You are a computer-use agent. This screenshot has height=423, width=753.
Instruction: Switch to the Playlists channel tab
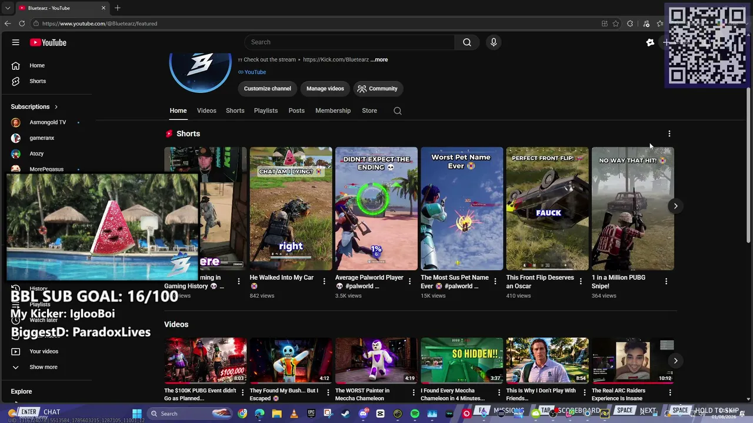266,110
